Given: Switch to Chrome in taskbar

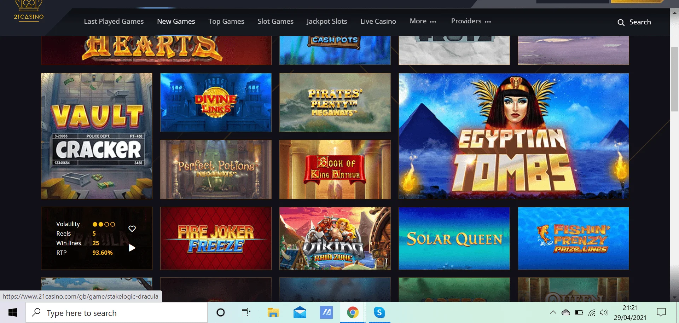Looking at the screenshot, I should (353, 313).
